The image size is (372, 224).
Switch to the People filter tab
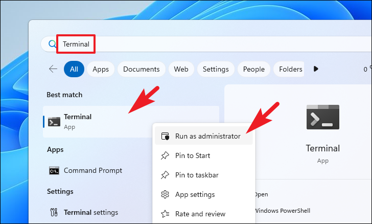click(254, 69)
